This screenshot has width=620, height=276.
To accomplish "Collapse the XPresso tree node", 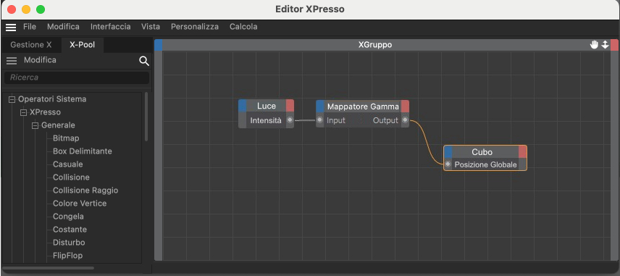I will [x=23, y=112].
